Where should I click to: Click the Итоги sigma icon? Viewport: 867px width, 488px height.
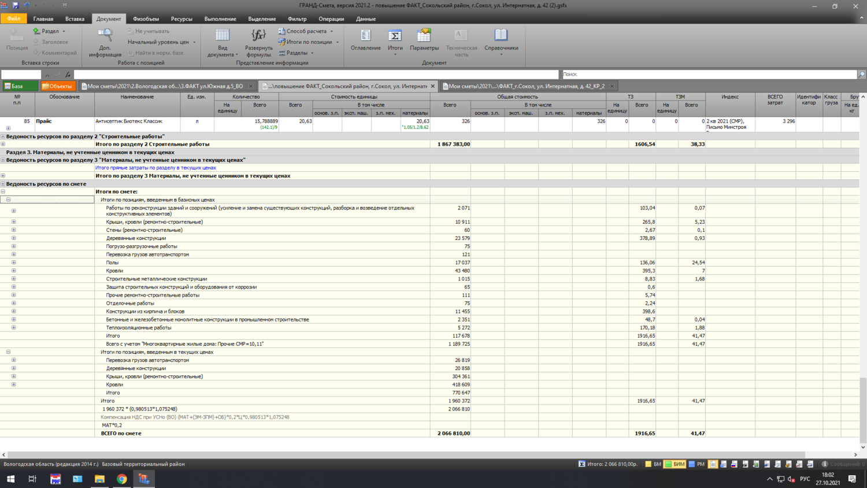coord(395,36)
